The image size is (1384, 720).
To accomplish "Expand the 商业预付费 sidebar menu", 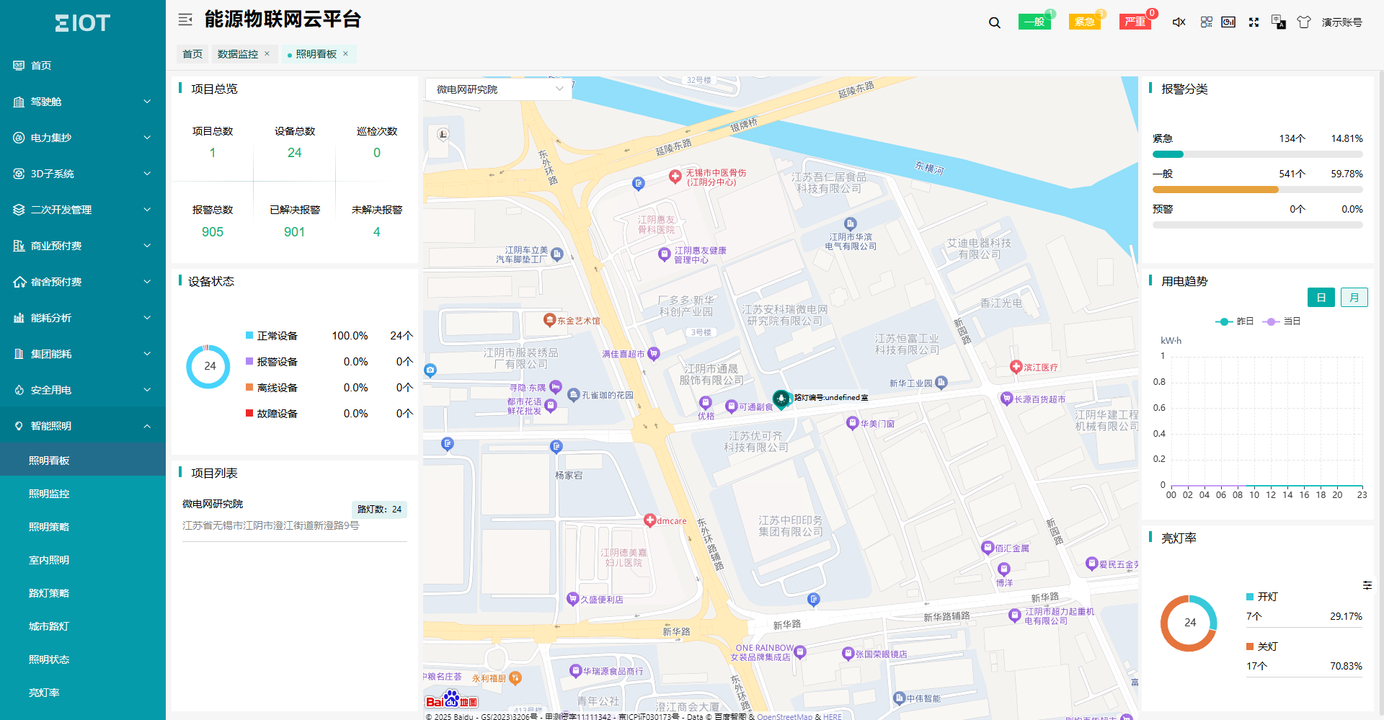I will click(83, 246).
